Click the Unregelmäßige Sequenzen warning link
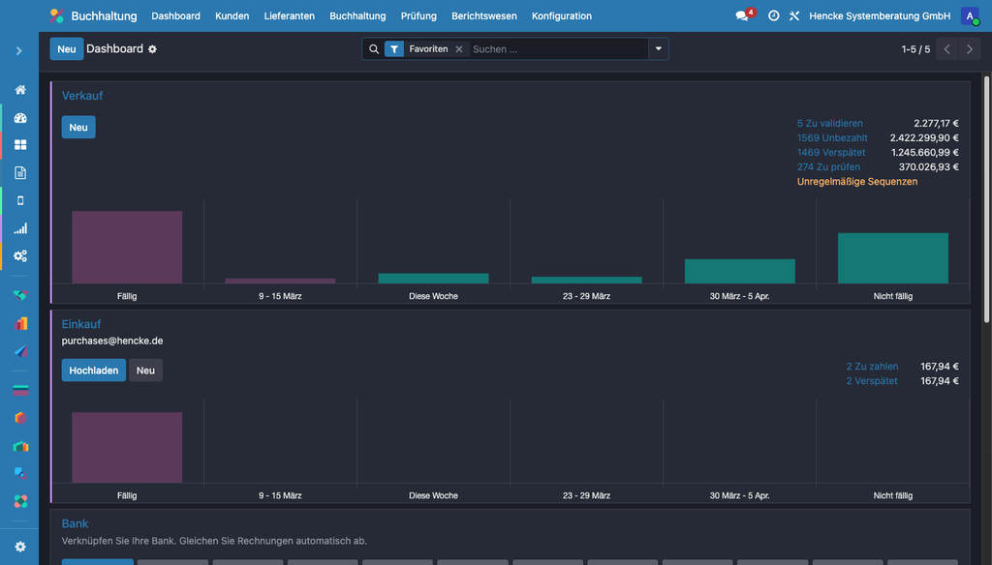 (856, 182)
